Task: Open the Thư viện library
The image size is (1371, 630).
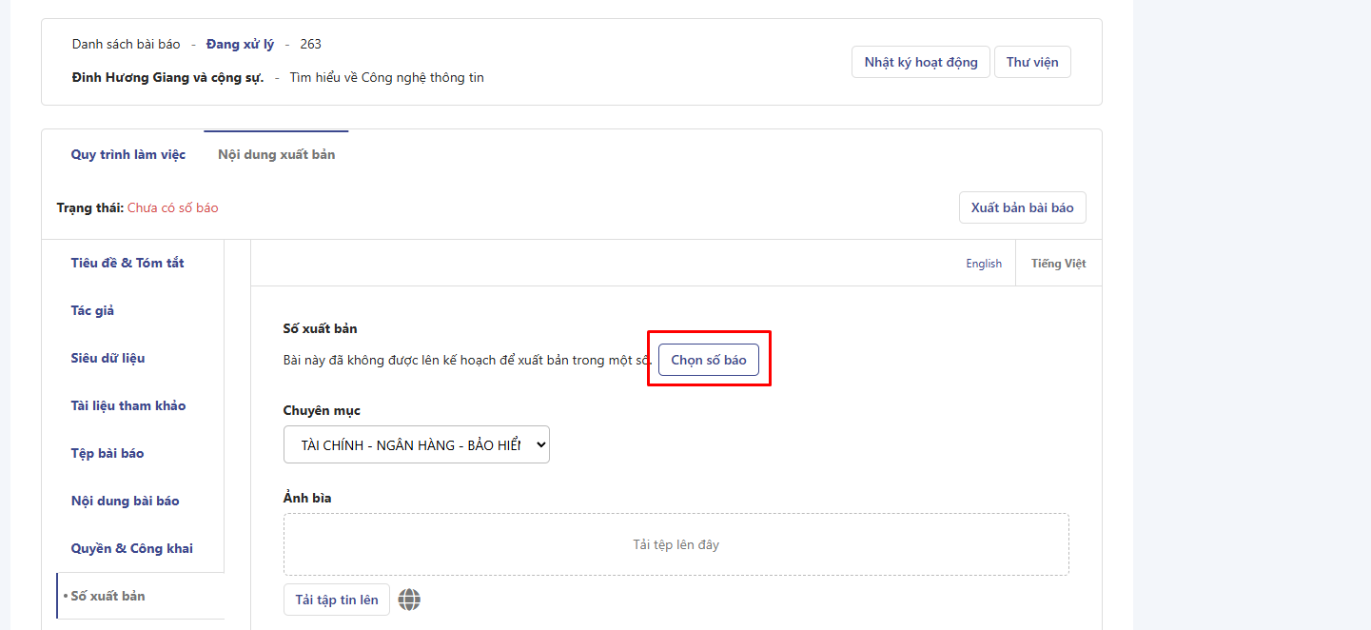Action: click(x=1031, y=62)
